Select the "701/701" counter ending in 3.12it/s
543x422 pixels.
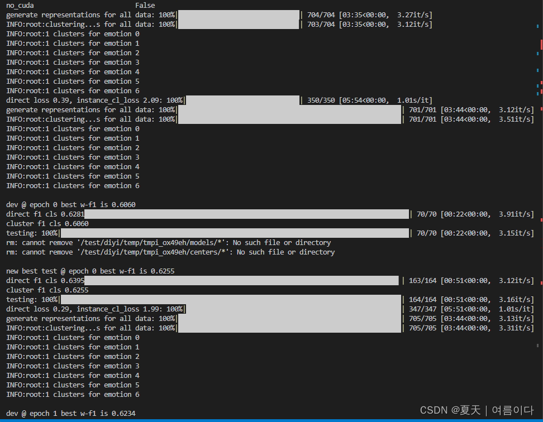pyautogui.click(x=471, y=109)
